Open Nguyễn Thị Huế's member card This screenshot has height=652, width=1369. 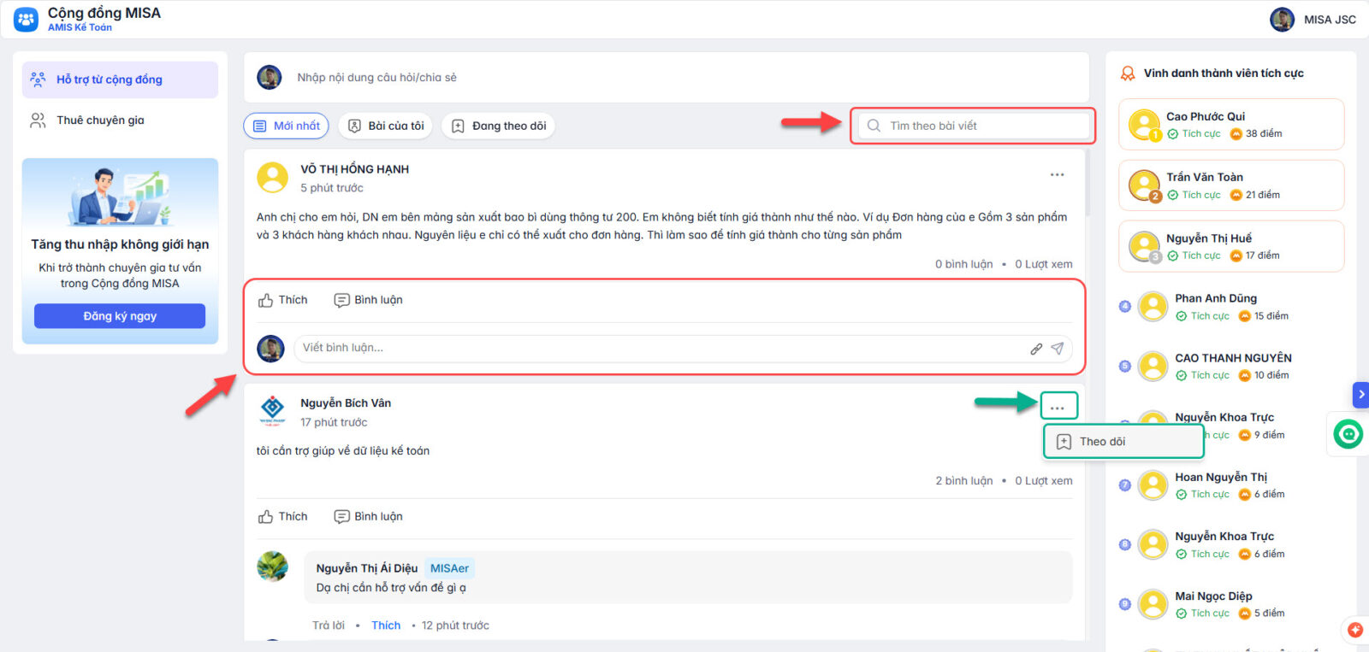[1231, 246]
